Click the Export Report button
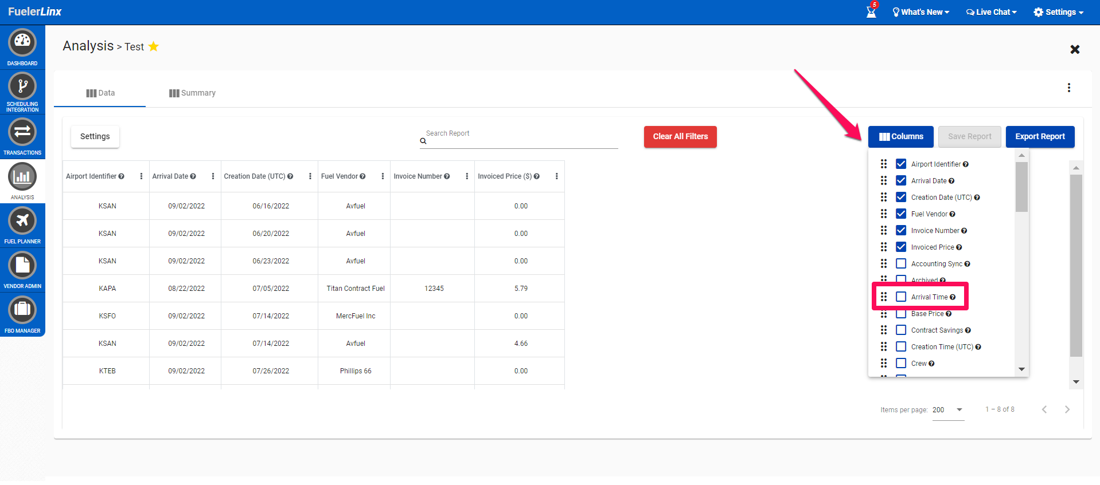 point(1040,137)
